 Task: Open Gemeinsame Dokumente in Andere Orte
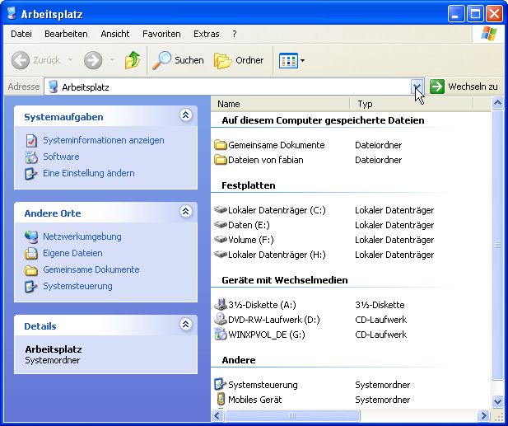91,269
